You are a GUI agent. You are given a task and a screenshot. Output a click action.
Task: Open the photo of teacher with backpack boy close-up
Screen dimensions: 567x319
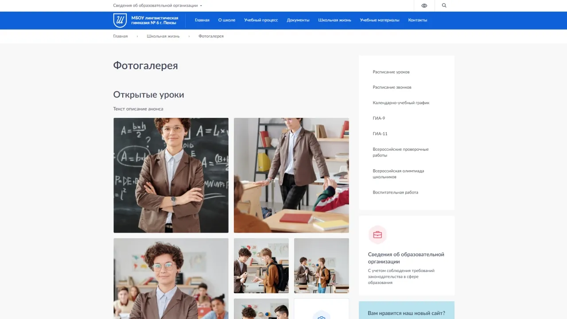[261, 266]
